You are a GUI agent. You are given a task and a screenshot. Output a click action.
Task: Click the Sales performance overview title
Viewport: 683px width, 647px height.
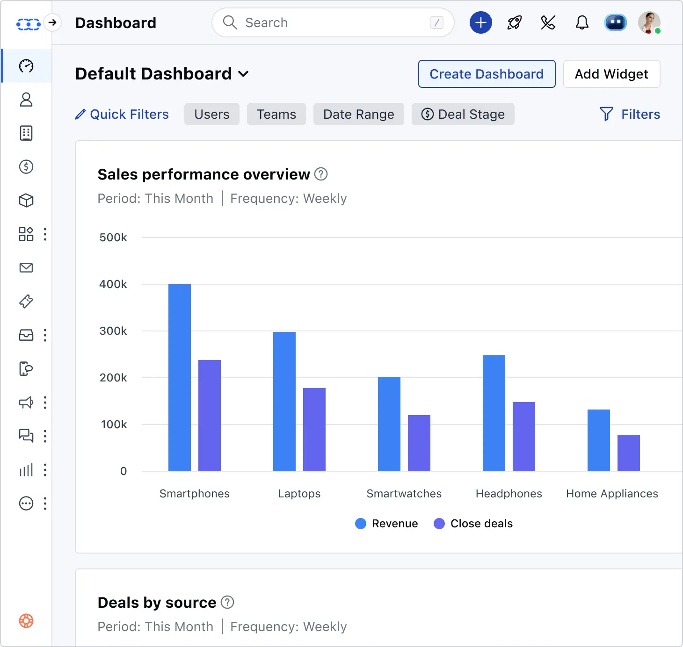pyautogui.click(x=204, y=174)
